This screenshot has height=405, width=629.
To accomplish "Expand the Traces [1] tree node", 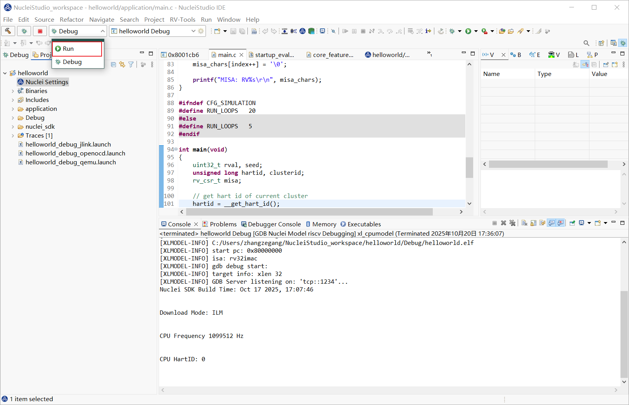I will [x=13, y=136].
